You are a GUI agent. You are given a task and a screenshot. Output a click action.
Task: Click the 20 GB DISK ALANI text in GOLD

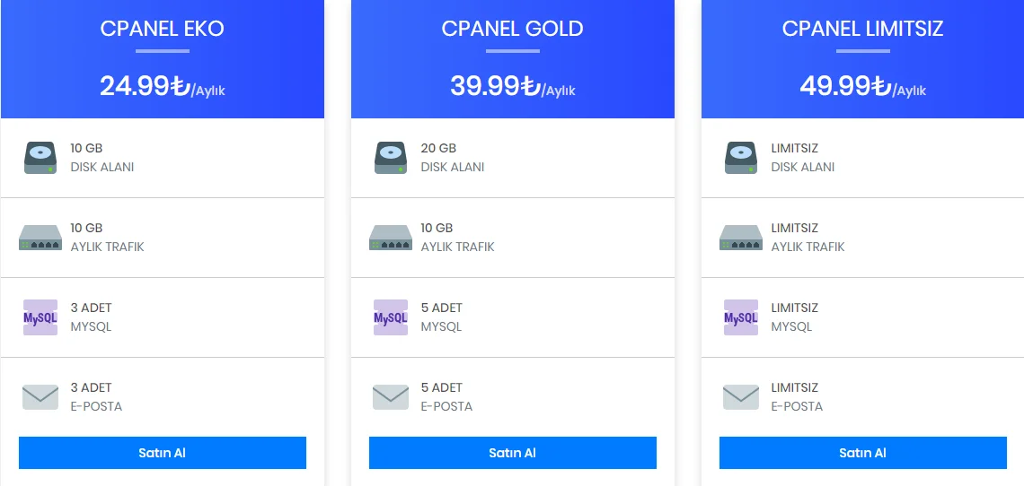[453, 158]
